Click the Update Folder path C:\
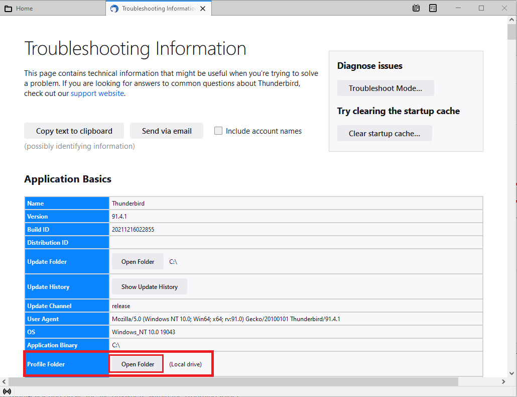Viewport: 517px width, 397px height. [173, 261]
